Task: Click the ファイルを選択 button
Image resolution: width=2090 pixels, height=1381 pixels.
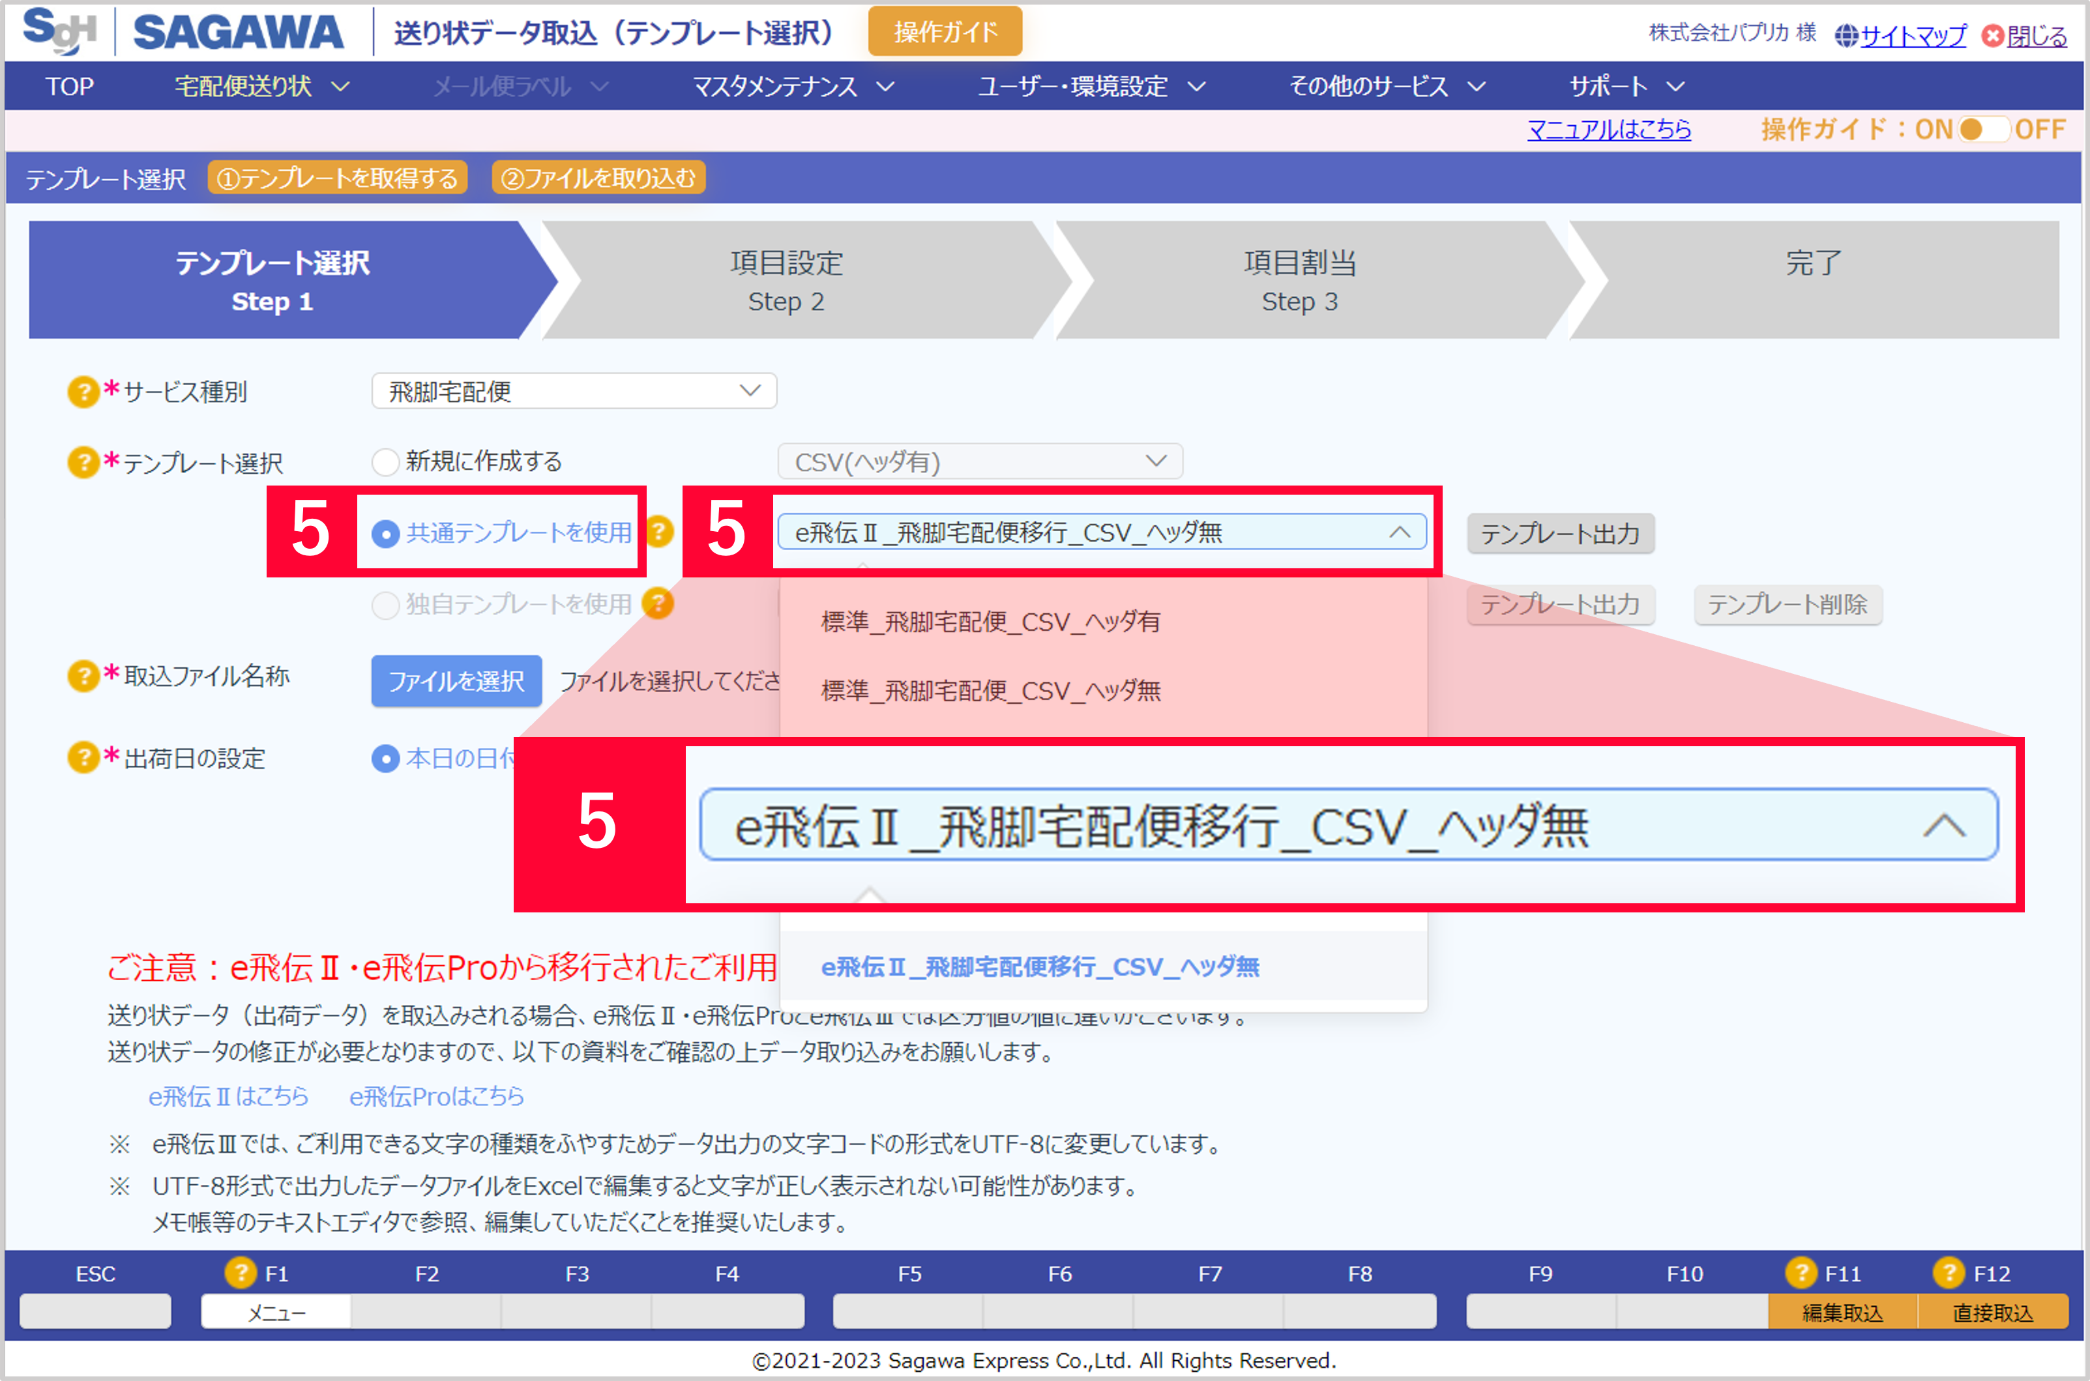Action: [456, 681]
